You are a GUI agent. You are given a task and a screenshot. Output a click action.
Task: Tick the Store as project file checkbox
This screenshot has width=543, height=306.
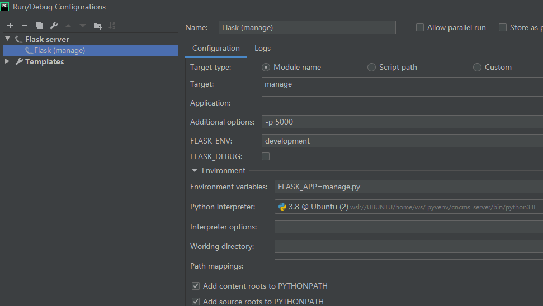tap(503, 28)
